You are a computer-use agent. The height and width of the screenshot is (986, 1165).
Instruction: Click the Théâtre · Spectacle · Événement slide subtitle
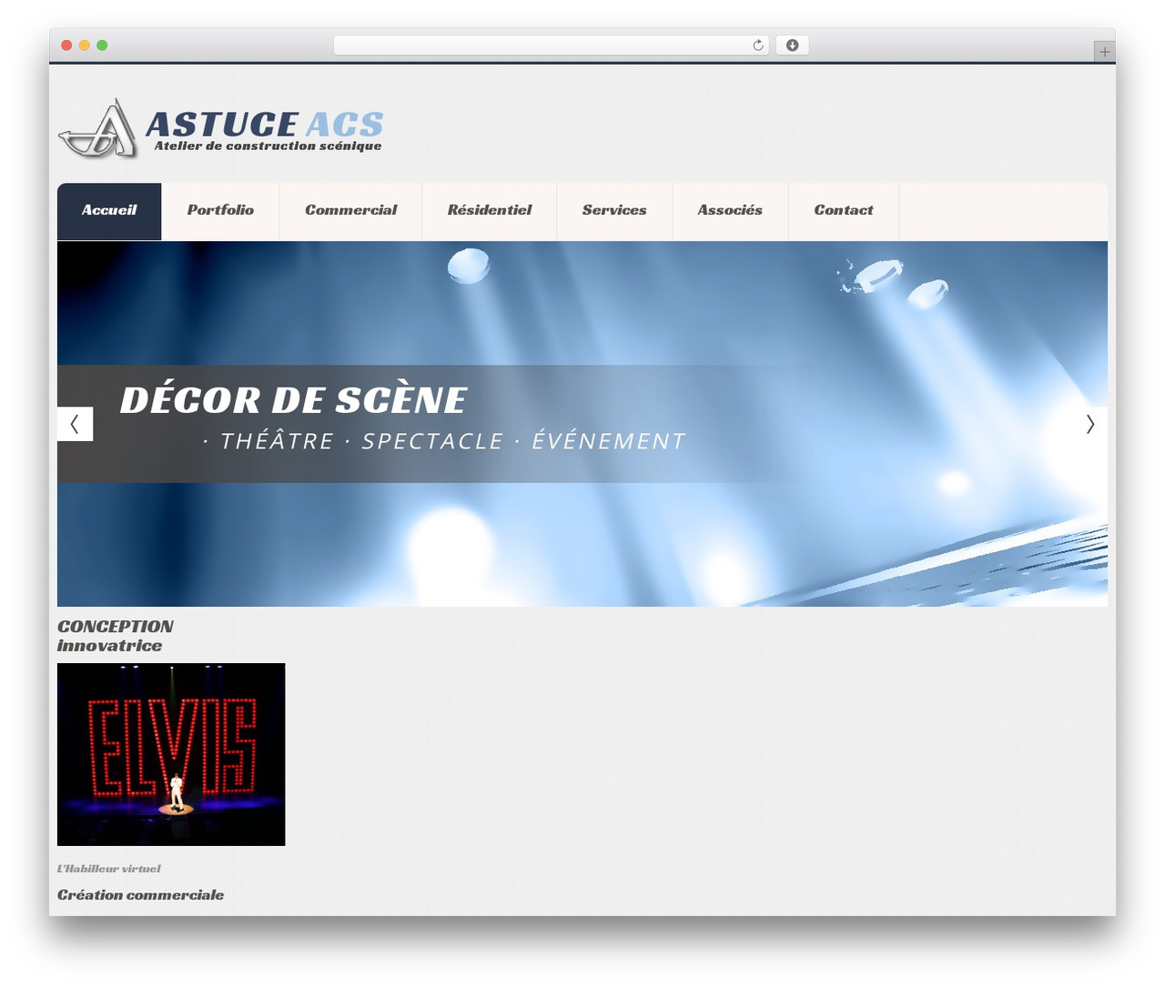444,441
